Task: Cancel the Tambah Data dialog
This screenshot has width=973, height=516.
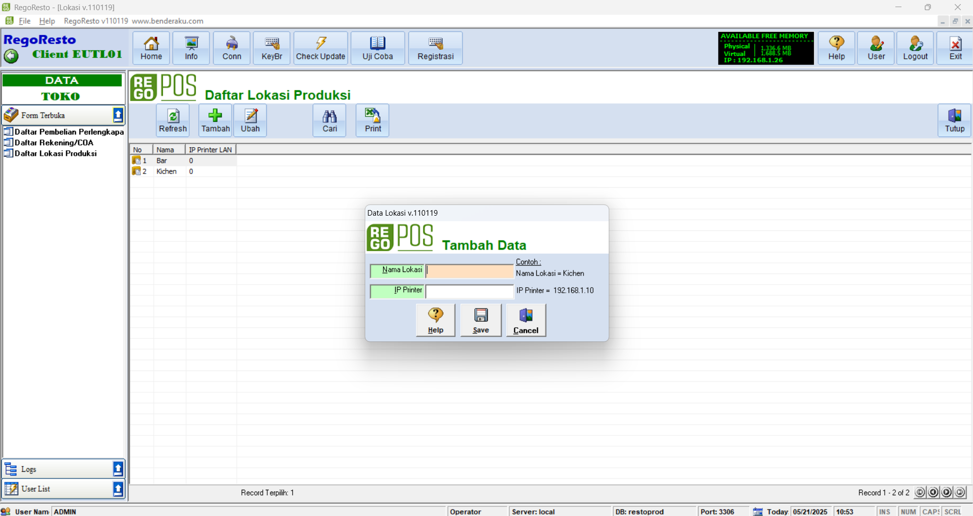Action: pos(526,320)
